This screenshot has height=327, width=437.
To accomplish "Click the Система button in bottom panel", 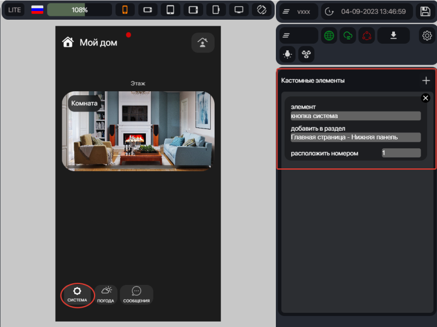I will pos(77,295).
